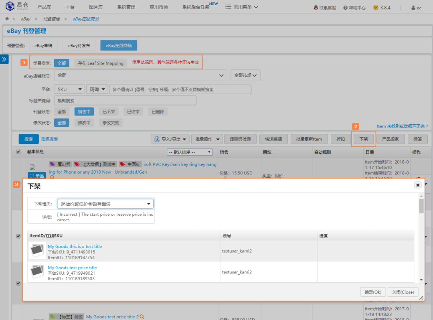433x320 pixels.
Task: Click 关闭(Close) in the dialog
Action: pyautogui.click(x=403, y=292)
